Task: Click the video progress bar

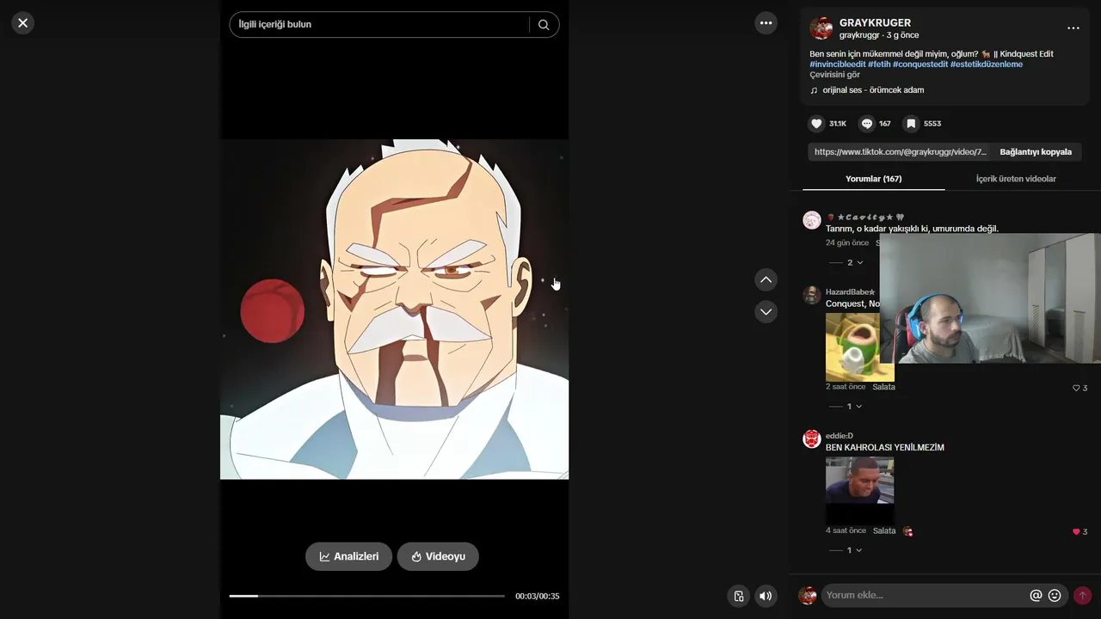Action: pos(366,596)
